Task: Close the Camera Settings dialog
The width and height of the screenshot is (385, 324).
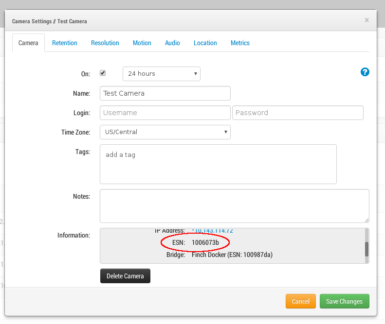Action: click(367, 20)
